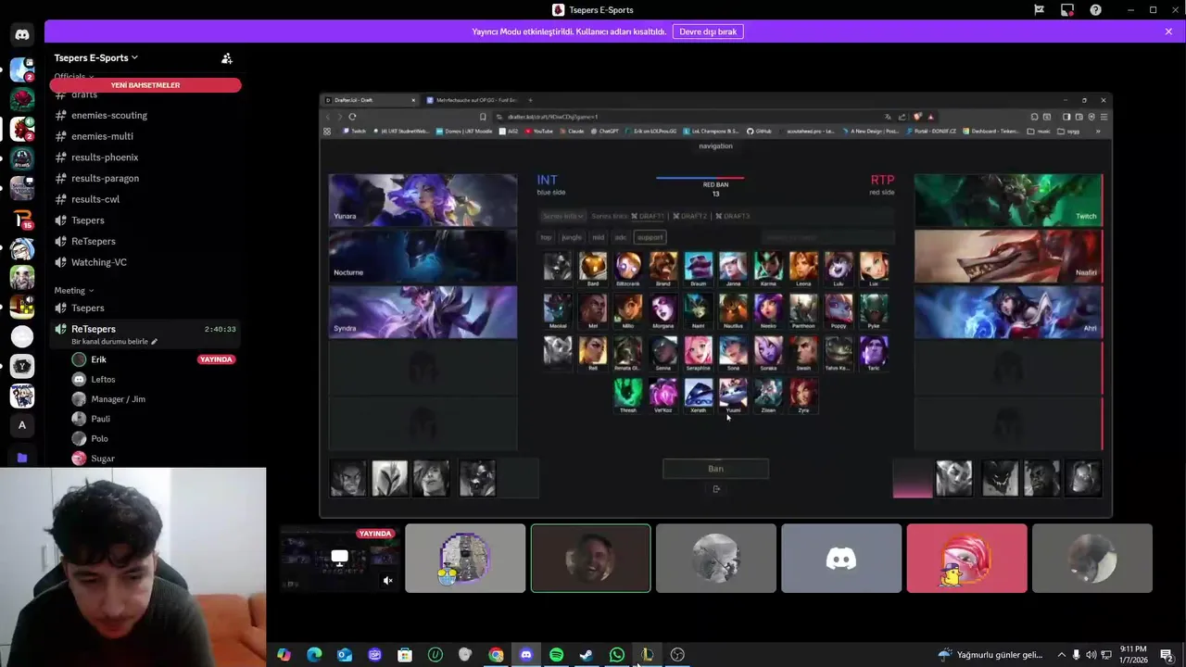This screenshot has height=667, width=1186.
Task: Click the YAYINDA badge next to Erik
Action: point(216,359)
